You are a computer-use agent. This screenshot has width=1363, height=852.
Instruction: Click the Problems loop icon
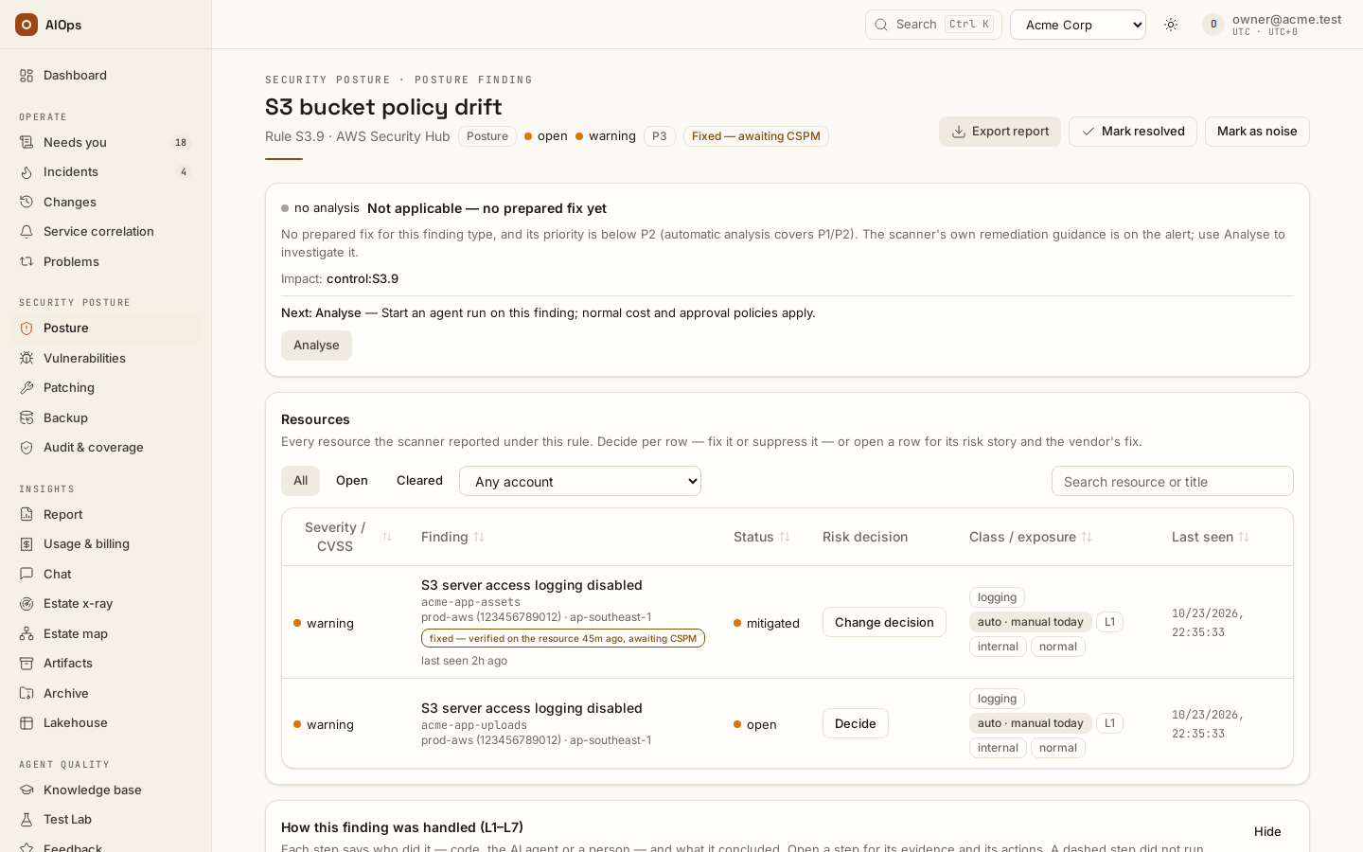pos(27,261)
